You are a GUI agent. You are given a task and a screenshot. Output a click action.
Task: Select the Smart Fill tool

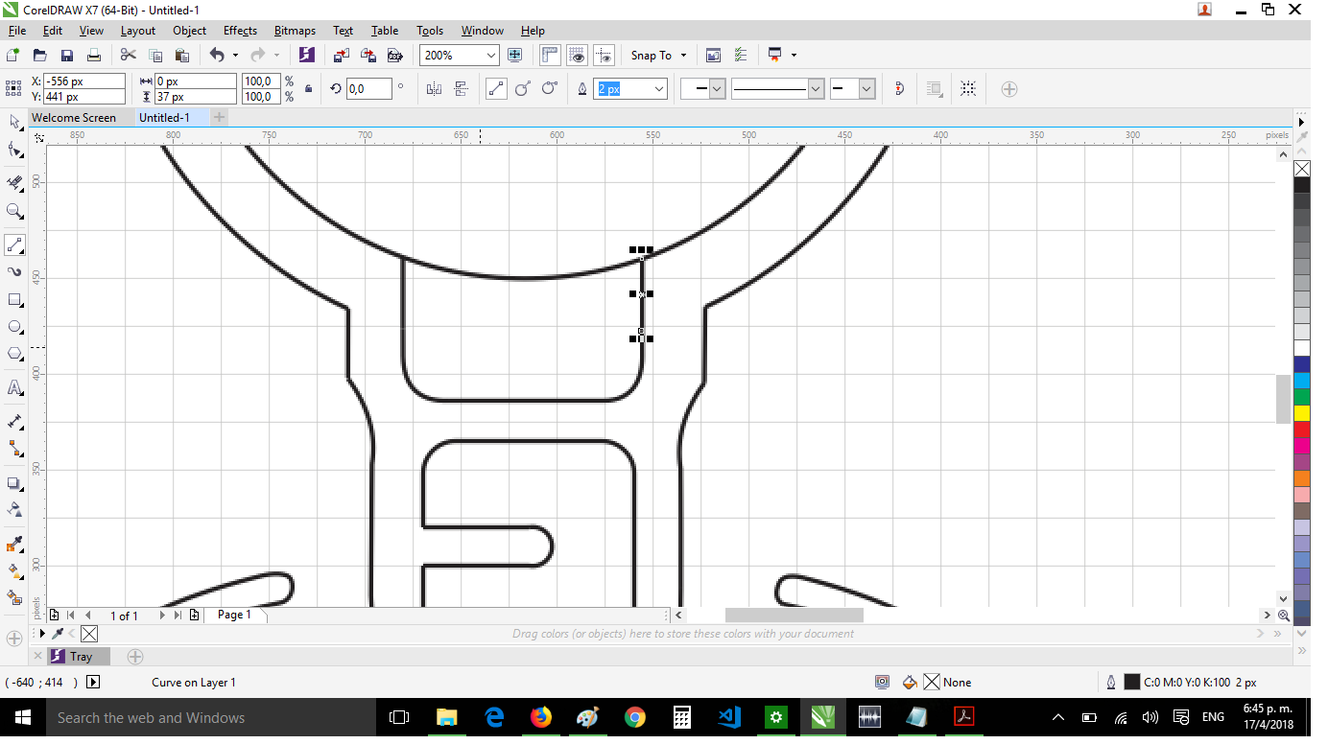click(x=14, y=597)
